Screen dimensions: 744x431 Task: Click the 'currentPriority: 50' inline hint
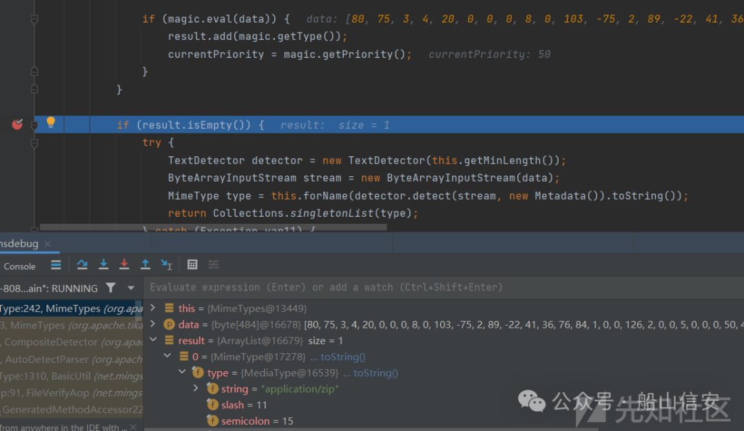point(489,54)
